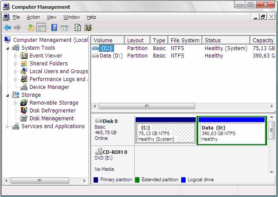Open the Action menu

click(x=33, y=17)
